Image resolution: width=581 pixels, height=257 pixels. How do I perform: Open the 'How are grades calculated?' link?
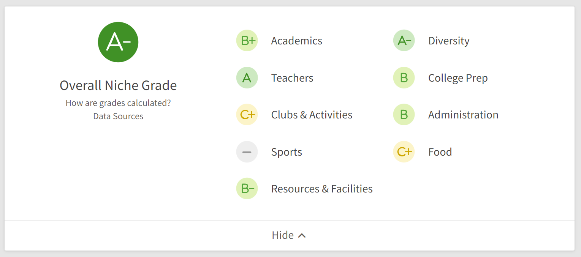[x=118, y=103]
